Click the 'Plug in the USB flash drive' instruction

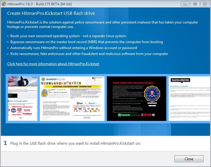(75, 144)
